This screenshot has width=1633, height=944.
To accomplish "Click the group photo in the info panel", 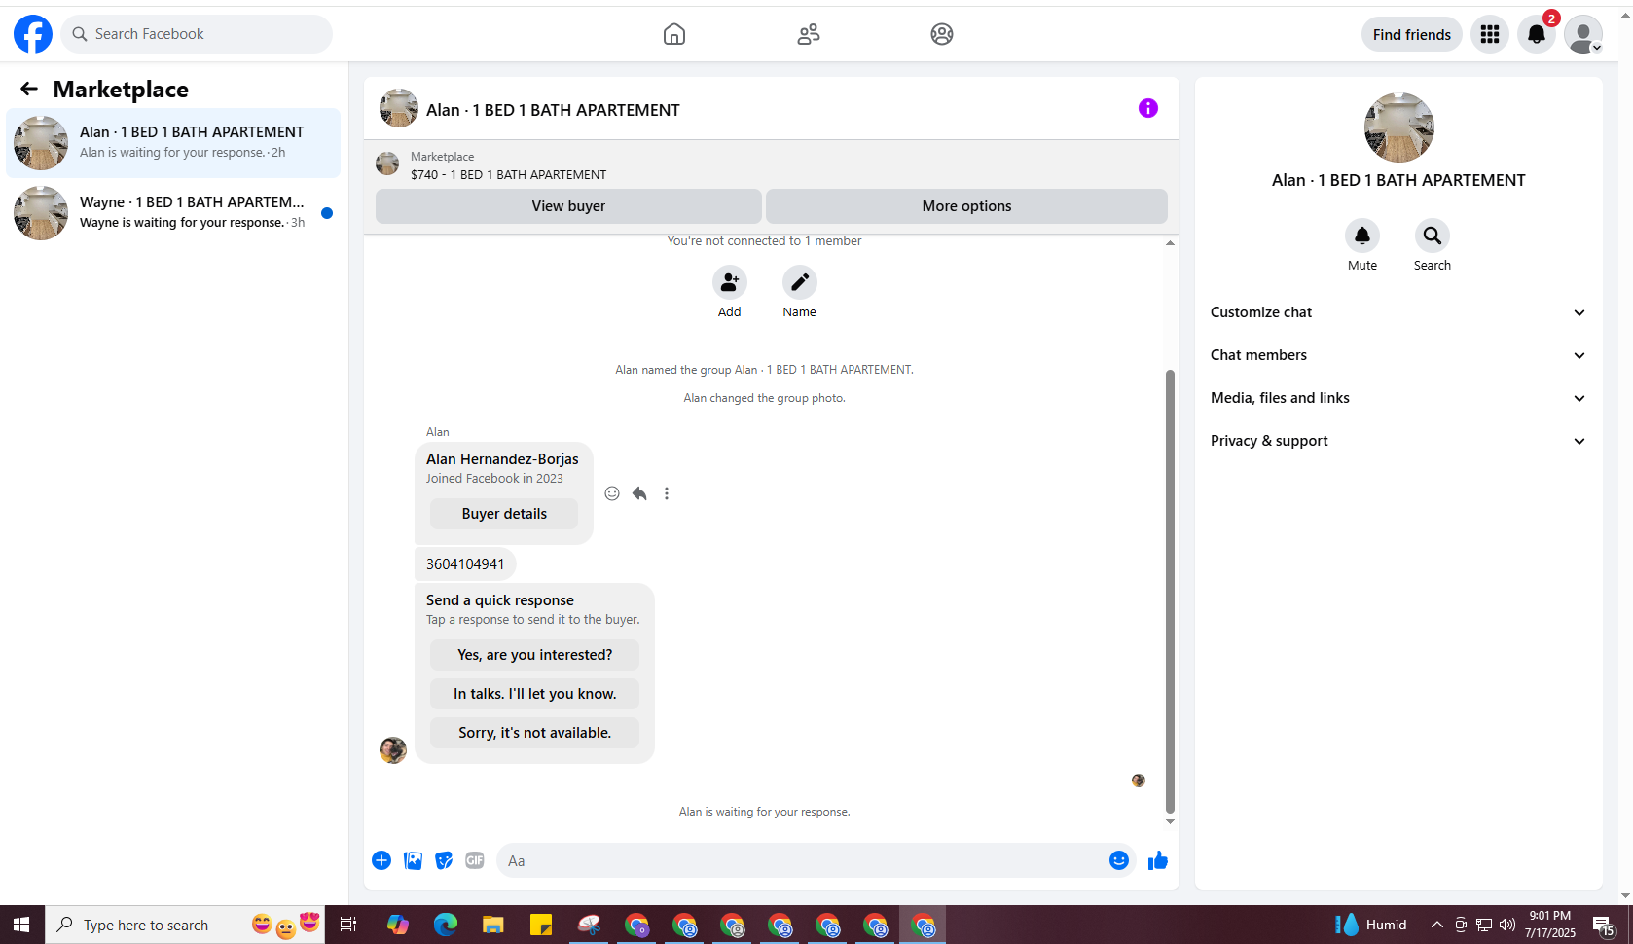I will point(1399,127).
